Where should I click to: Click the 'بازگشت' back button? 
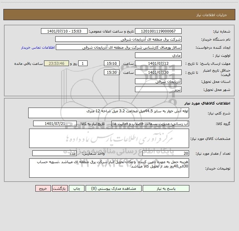[x=60, y=189]
